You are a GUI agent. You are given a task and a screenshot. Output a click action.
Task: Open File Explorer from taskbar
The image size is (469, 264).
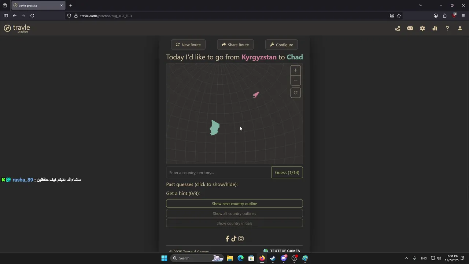230,258
